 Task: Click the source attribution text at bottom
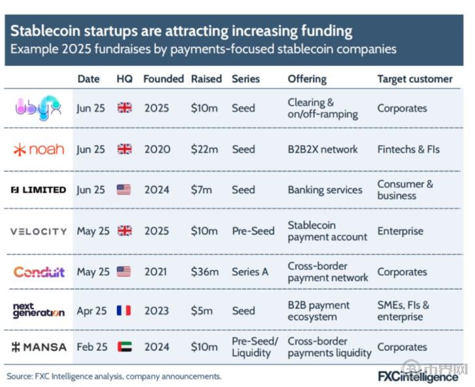[114, 376]
